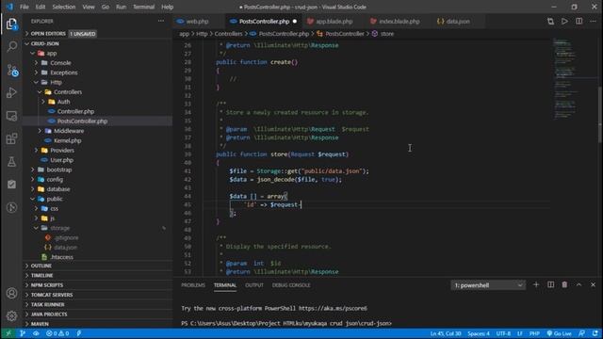Switch to the web.php tab
This screenshot has height=339, width=603.
197,21
